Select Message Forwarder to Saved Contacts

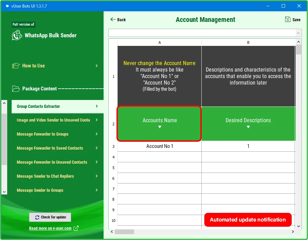[50, 148]
